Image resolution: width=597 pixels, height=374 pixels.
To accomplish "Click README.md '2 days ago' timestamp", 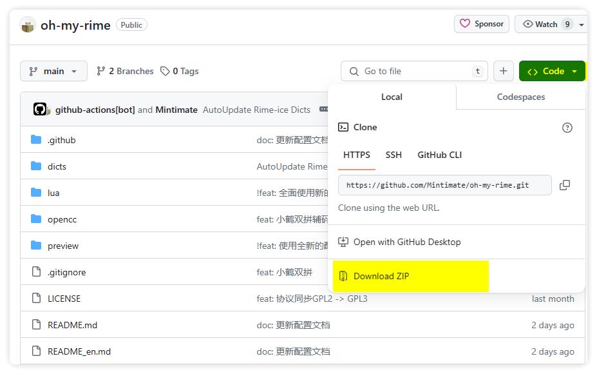I will pyautogui.click(x=553, y=325).
